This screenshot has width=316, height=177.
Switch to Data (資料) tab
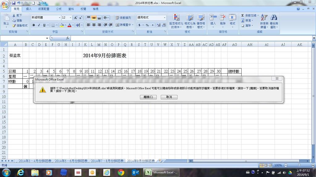pyautogui.click(x=71, y=9)
